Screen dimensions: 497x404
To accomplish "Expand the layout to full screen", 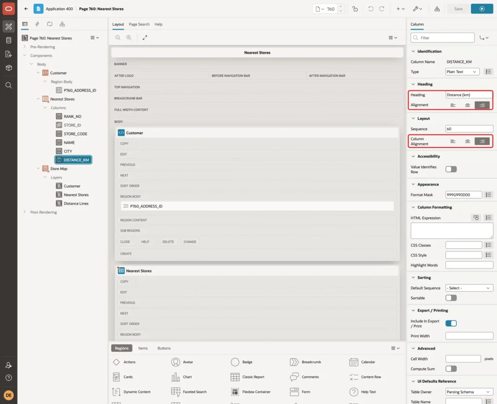I will (145, 37).
